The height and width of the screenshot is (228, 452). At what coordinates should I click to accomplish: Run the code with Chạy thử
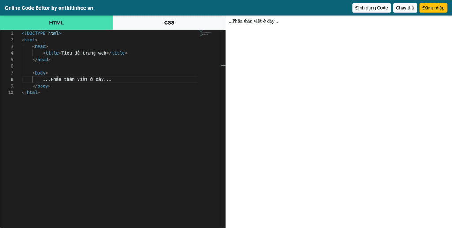(x=405, y=8)
